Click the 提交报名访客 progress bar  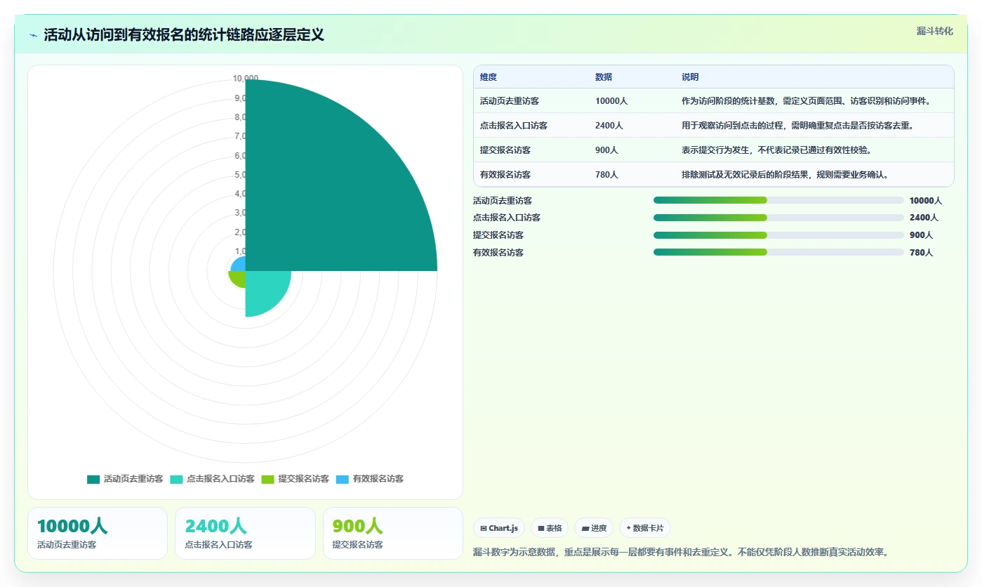778,235
